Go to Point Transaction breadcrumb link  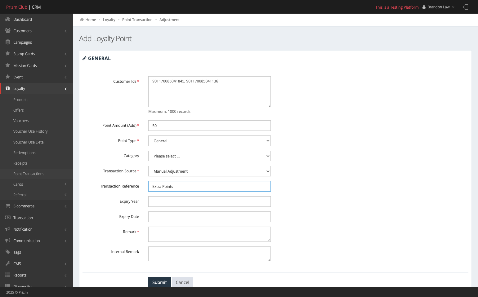tap(137, 20)
